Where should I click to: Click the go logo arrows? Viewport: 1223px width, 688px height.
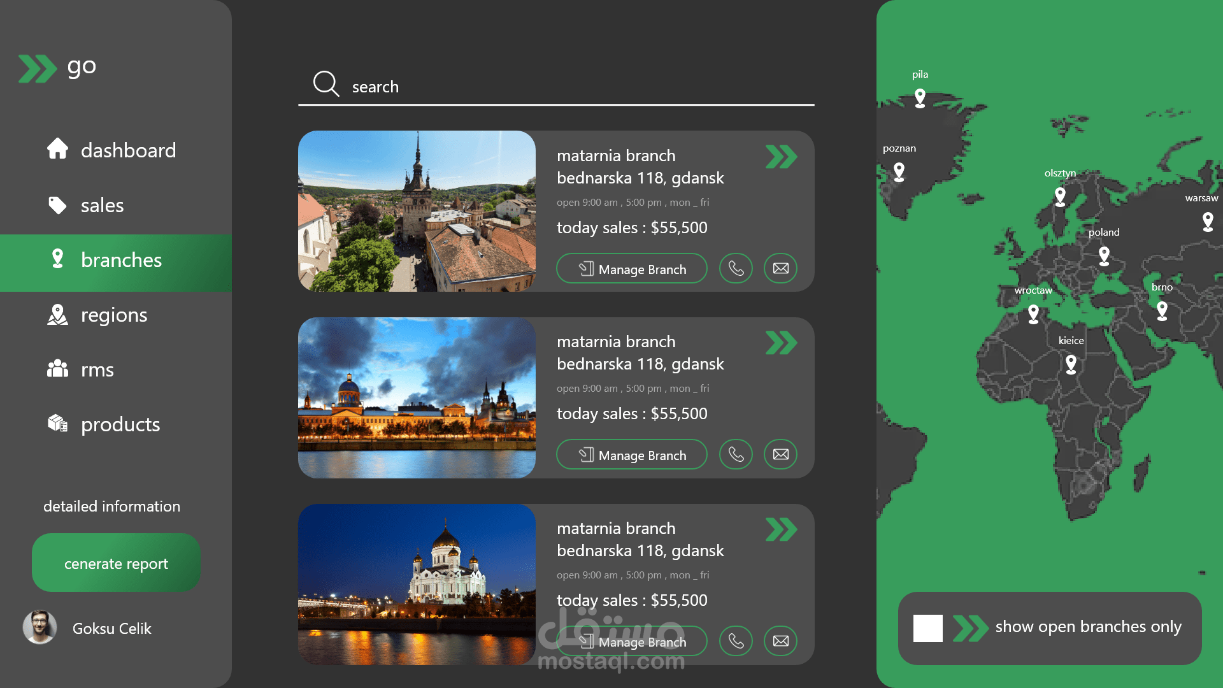pos(37,68)
